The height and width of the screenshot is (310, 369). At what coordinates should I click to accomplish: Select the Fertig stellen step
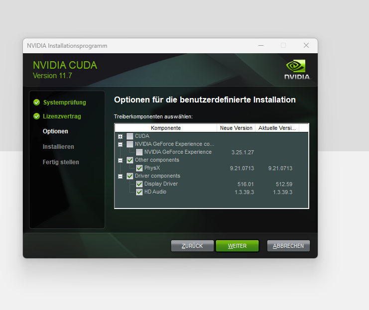[x=61, y=162]
